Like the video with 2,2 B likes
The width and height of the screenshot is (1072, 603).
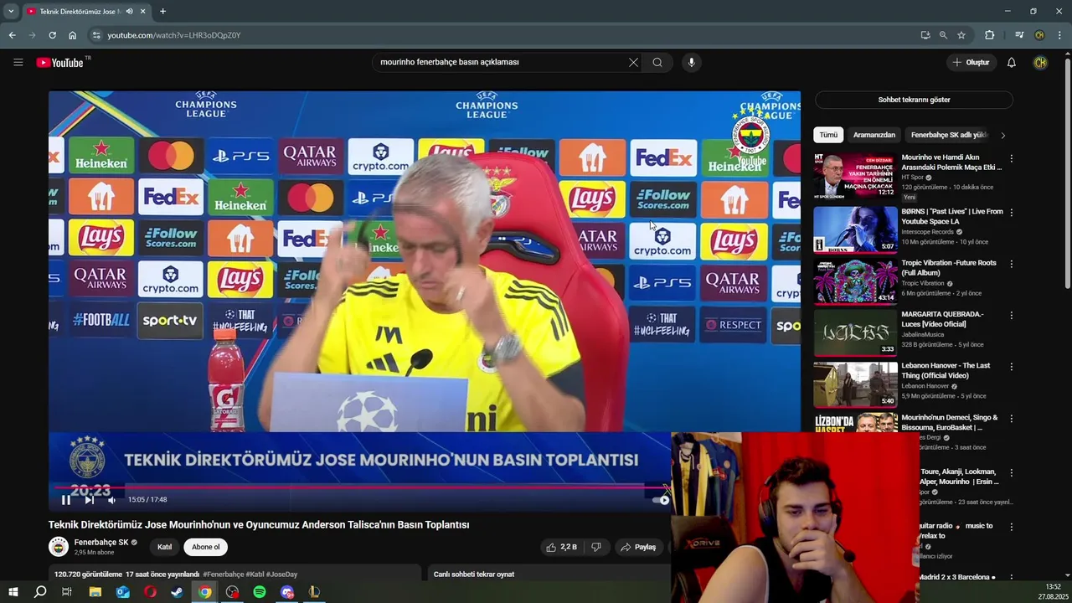pos(561,547)
